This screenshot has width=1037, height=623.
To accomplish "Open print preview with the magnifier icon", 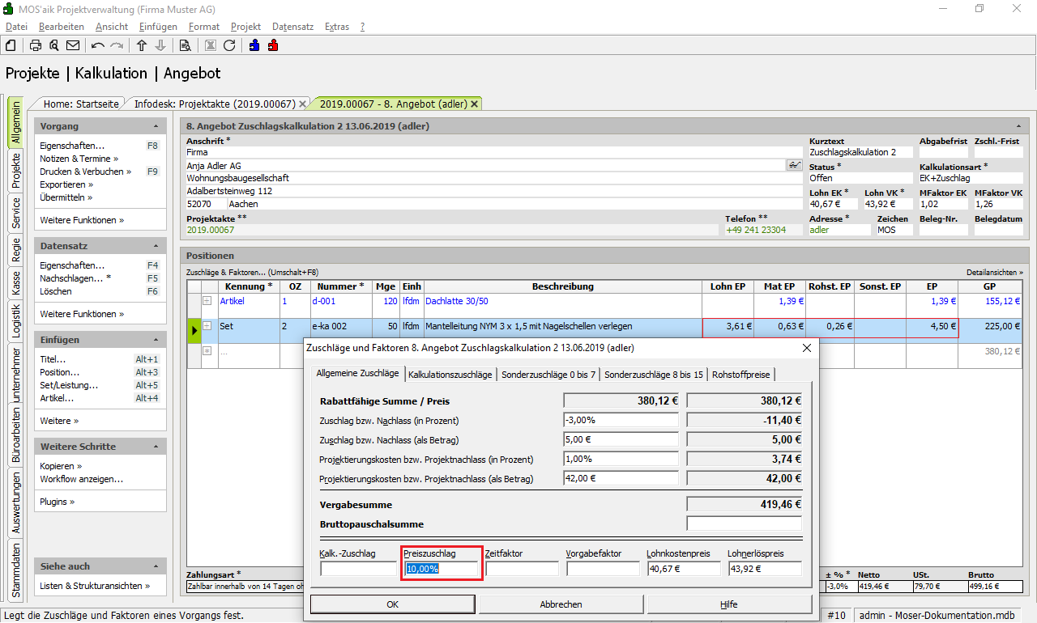I will coord(54,45).
